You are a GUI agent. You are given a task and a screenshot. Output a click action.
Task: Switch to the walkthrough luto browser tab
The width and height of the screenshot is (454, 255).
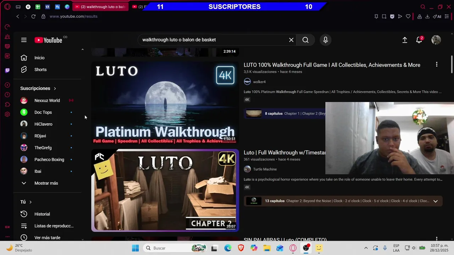[x=100, y=7]
